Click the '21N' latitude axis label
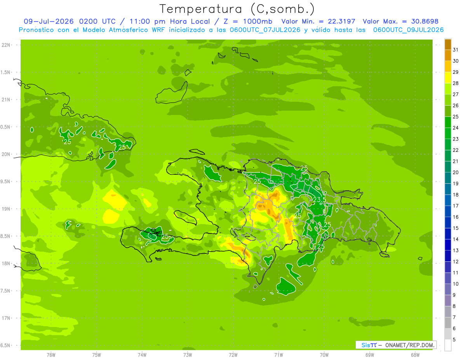 click(6, 100)
